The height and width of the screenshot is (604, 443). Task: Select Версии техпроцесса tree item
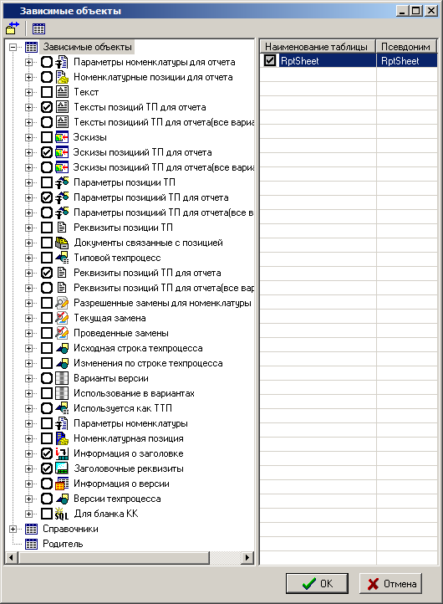[x=117, y=499]
